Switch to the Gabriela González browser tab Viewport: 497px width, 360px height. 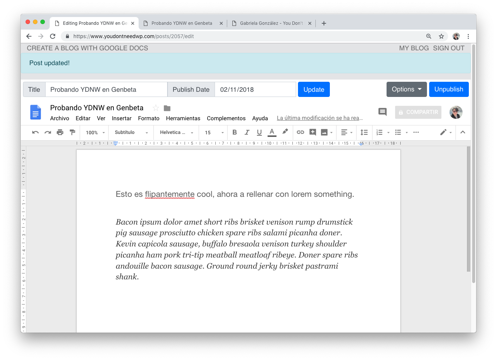[271, 23]
